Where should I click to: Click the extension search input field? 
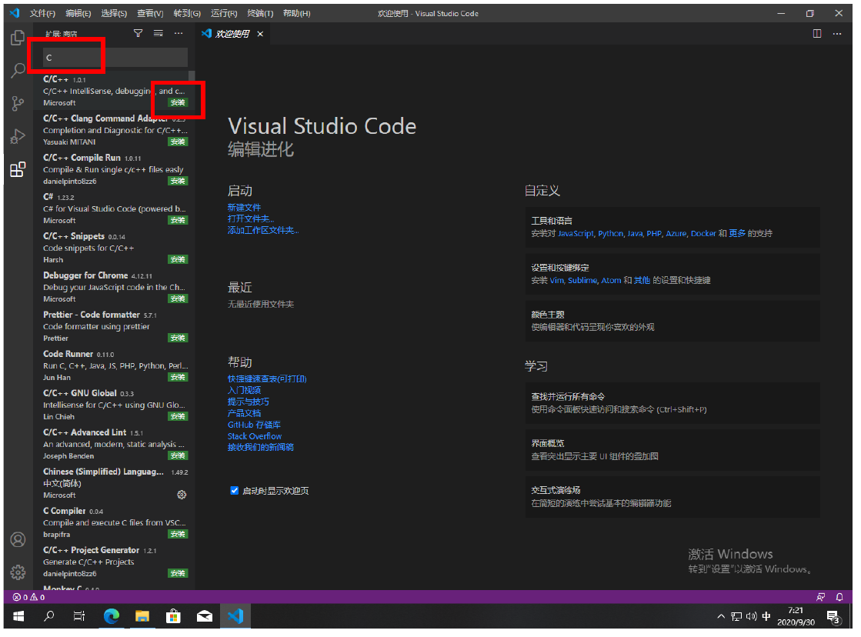(x=115, y=58)
